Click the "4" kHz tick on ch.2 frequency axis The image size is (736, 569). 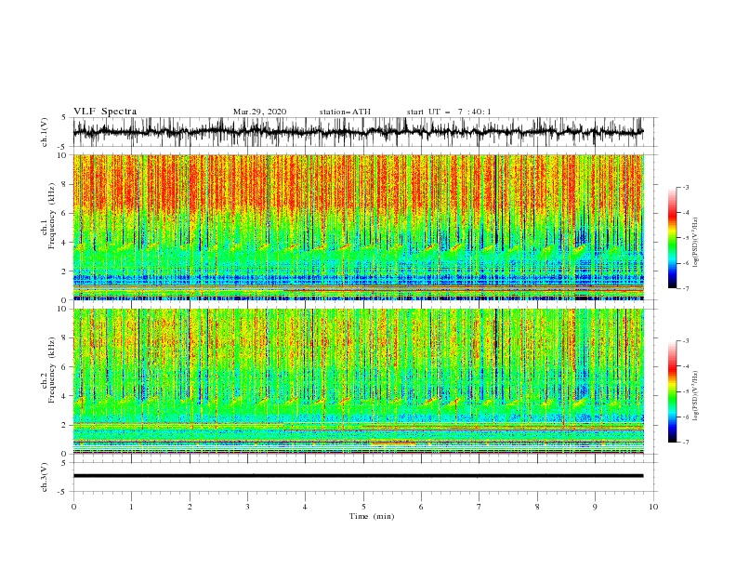tap(65, 396)
